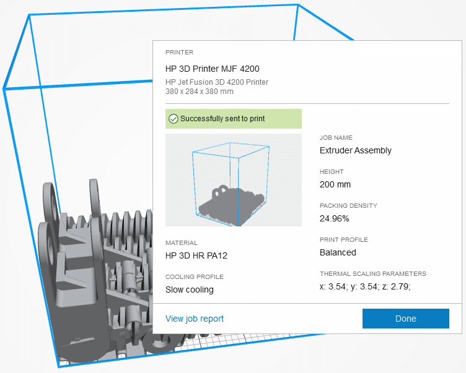The height and width of the screenshot is (373, 466).
Task: Click the Extruder Assembly job name
Action: click(355, 150)
